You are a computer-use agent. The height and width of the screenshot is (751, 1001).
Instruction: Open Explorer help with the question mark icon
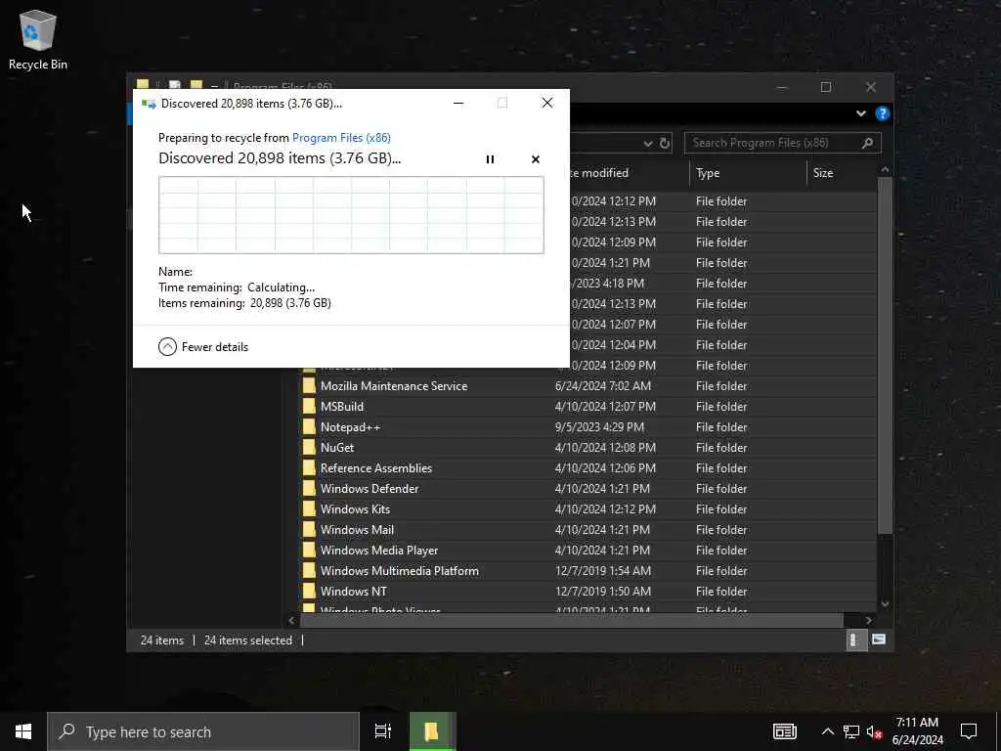point(883,113)
